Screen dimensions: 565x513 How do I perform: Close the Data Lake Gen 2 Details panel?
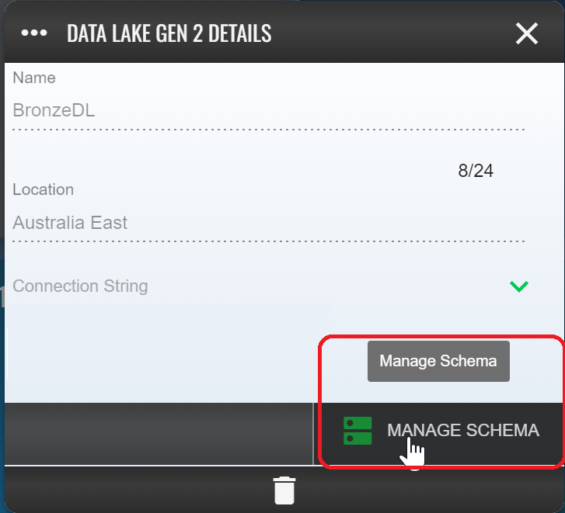[x=527, y=33]
